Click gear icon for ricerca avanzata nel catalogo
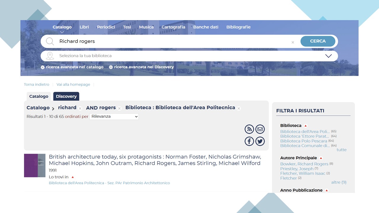The height and width of the screenshot is (213, 379). pos(43,67)
